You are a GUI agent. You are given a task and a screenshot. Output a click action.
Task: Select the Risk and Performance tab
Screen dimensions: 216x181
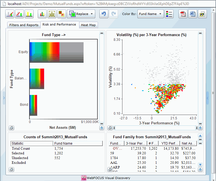[59, 24]
